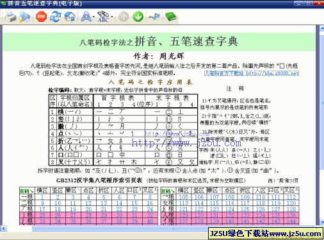The image size is (324, 240).
Task: Click the red STOP button
Action: [x=41, y=17]
